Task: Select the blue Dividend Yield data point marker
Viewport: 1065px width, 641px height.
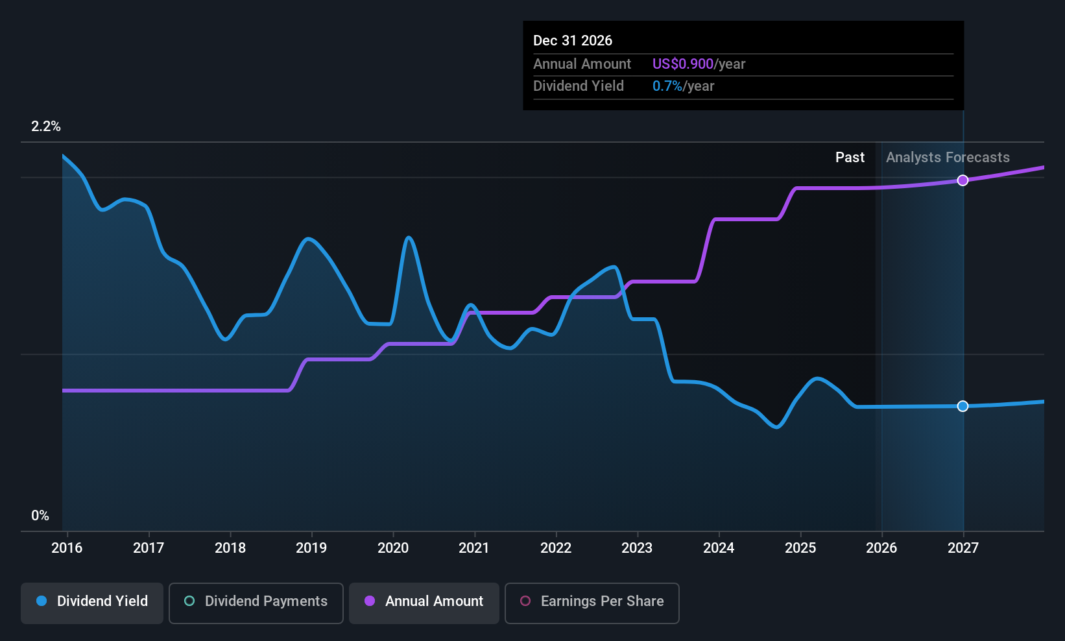Action: click(963, 406)
